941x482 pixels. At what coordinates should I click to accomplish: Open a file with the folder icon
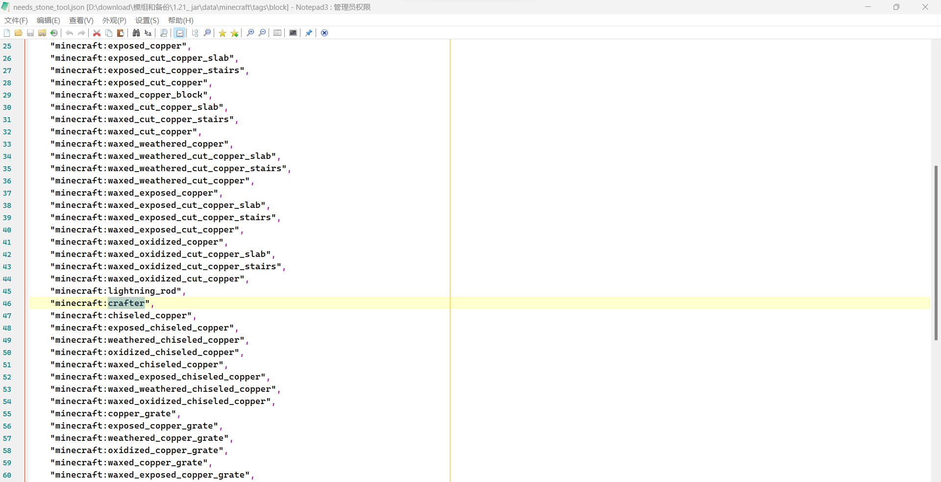19,33
